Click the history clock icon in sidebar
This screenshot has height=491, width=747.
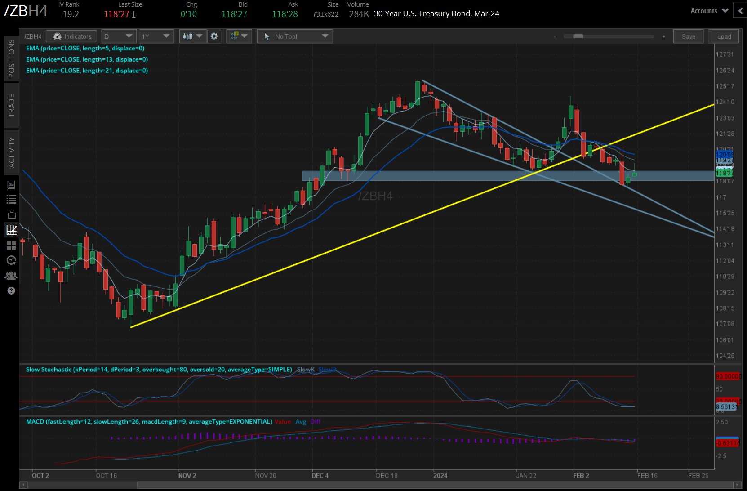click(x=11, y=260)
